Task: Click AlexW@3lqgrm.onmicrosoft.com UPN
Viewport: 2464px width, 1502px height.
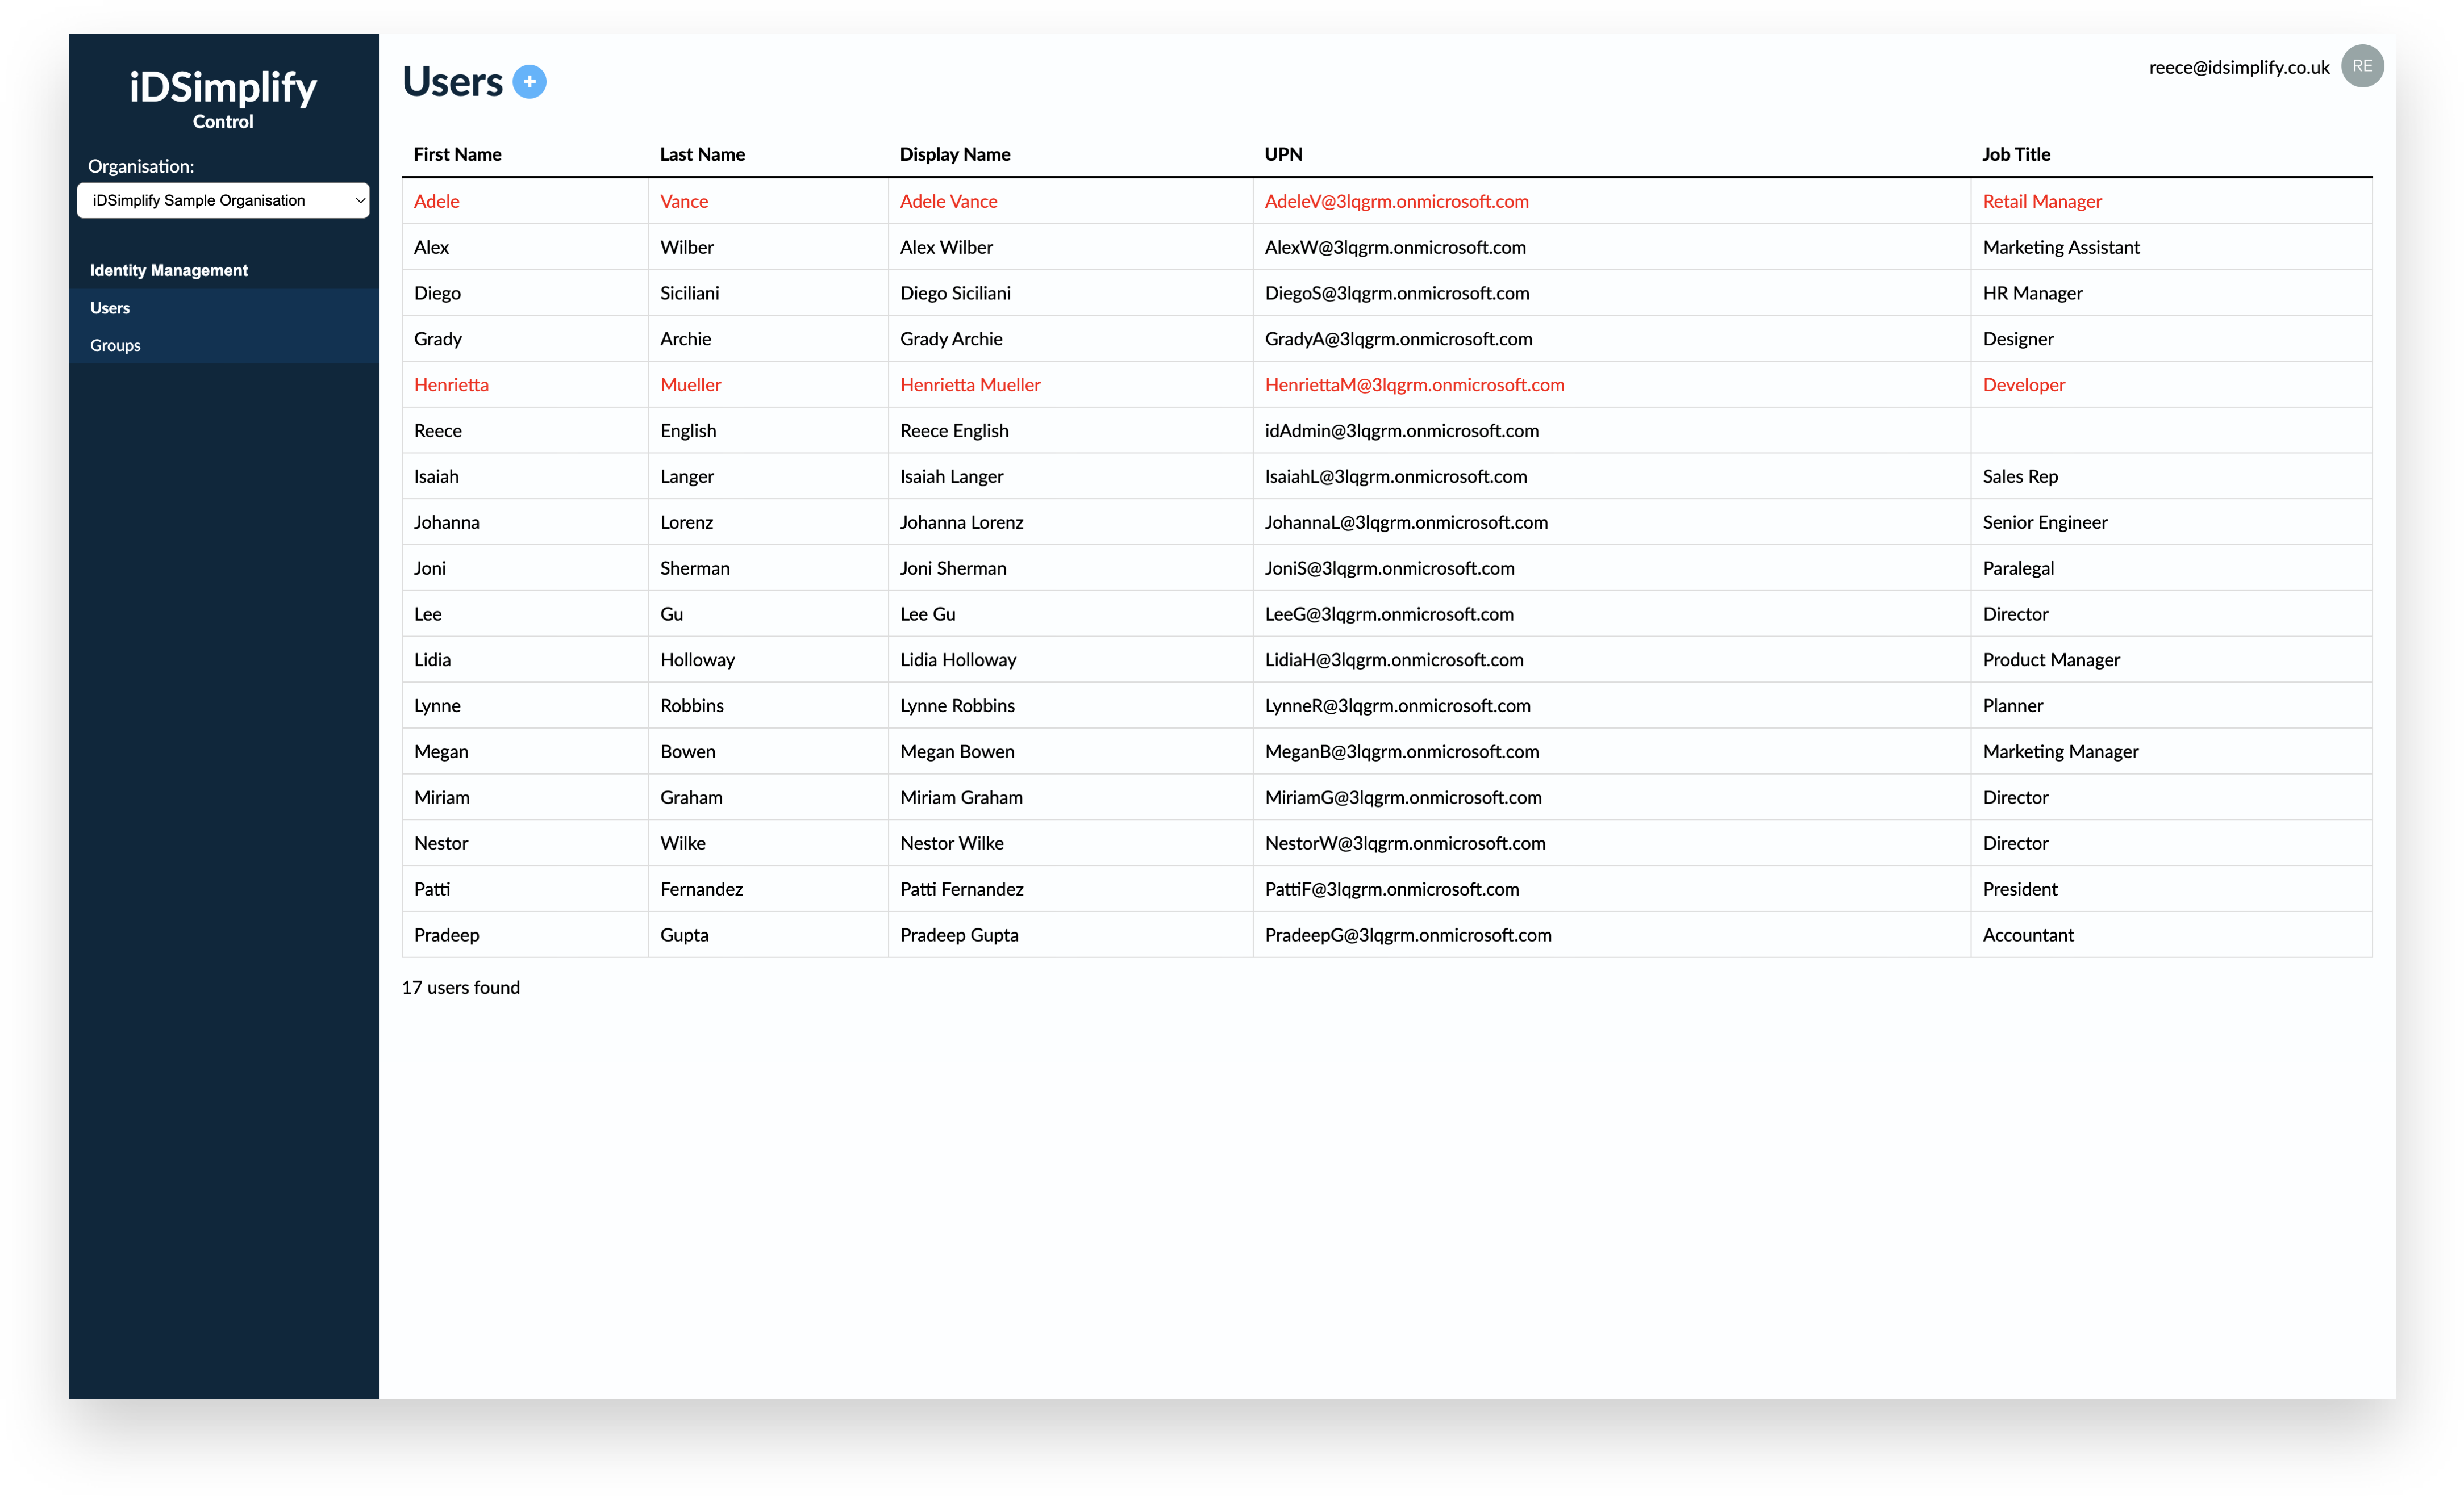Action: 1395,247
